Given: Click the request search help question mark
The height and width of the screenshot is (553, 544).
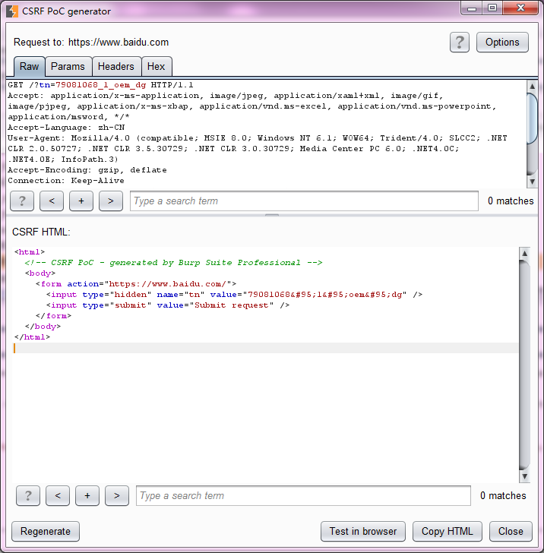Looking at the screenshot, I should (x=22, y=201).
